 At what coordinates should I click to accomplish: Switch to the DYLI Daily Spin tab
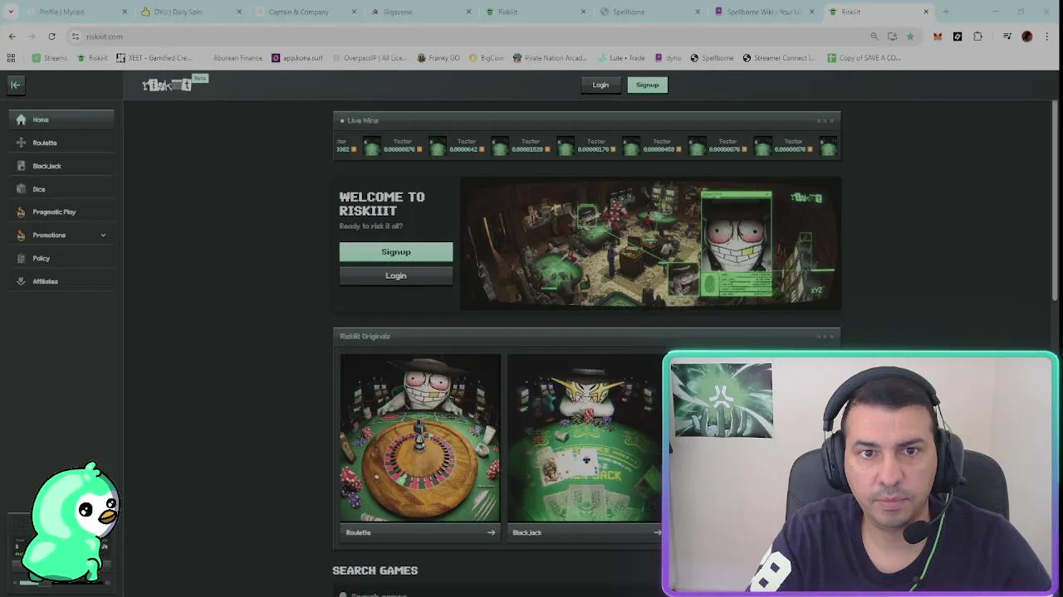pyautogui.click(x=189, y=12)
